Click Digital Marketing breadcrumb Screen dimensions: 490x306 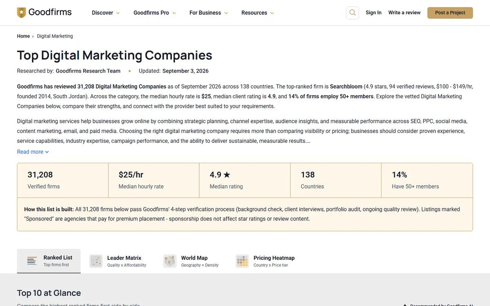coord(55,36)
